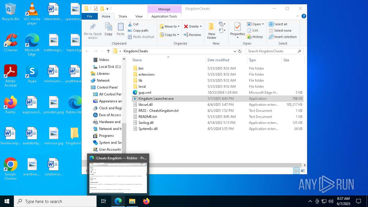Click Invert selection in the ribbon
Screen dimensions: 368x207
tap(283, 37)
